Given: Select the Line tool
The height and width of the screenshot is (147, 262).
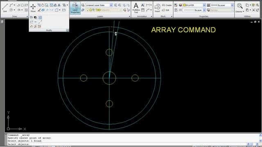Looking at the screenshot, I should (5, 8).
